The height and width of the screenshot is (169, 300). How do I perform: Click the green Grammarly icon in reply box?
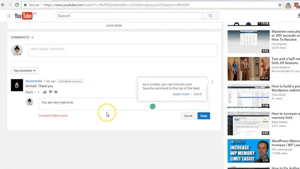coord(152,107)
